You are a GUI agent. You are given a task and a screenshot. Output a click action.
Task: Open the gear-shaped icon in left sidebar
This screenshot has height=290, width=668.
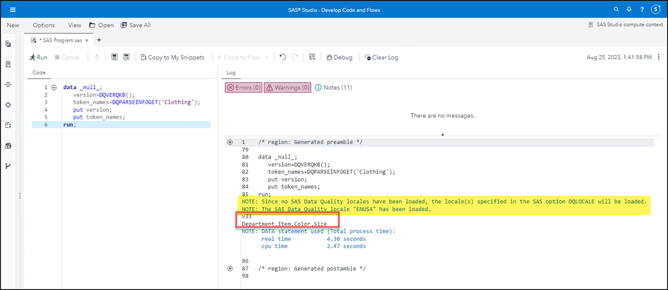pyautogui.click(x=7, y=105)
